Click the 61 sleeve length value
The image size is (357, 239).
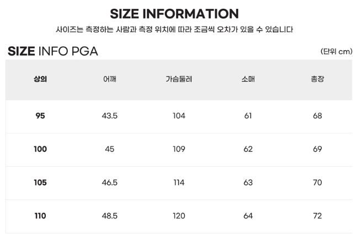pyautogui.click(x=248, y=116)
